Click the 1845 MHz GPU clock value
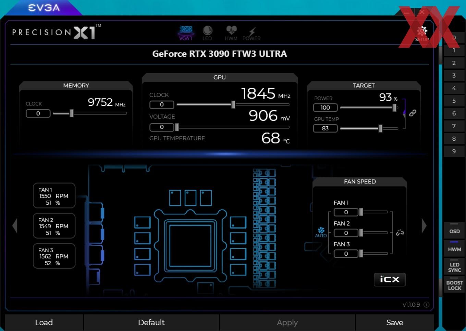The width and height of the screenshot is (466, 331). [266, 93]
